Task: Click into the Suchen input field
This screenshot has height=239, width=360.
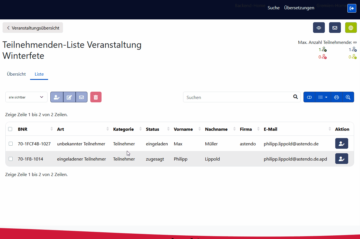Action: [238, 97]
